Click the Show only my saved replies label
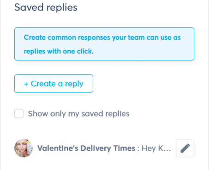The image size is (209, 170). (78, 114)
